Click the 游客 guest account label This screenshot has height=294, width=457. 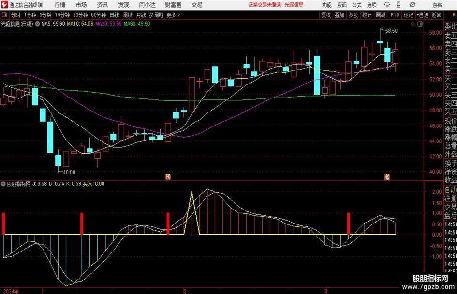[437, 5]
